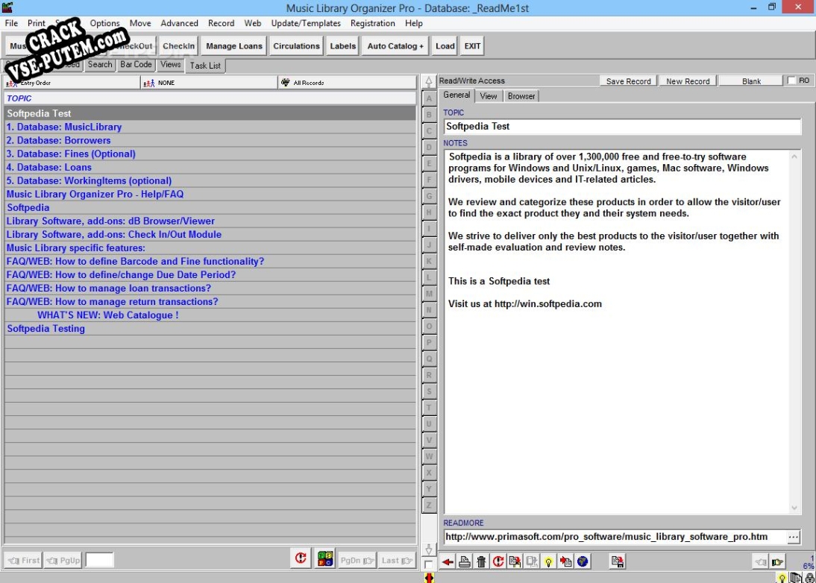Click the notes scrollbar down arrow

click(x=794, y=508)
